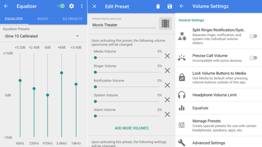Toggle the Equalizer on/off switch
Viewport: 262px width, 147px height.
(x=61, y=6)
